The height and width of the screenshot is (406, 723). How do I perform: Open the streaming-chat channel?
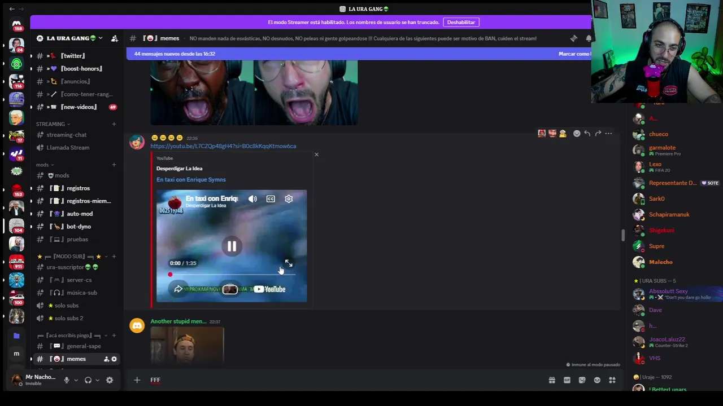pos(76,135)
